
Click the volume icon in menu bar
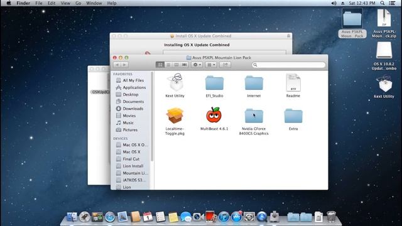(x=334, y=3)
